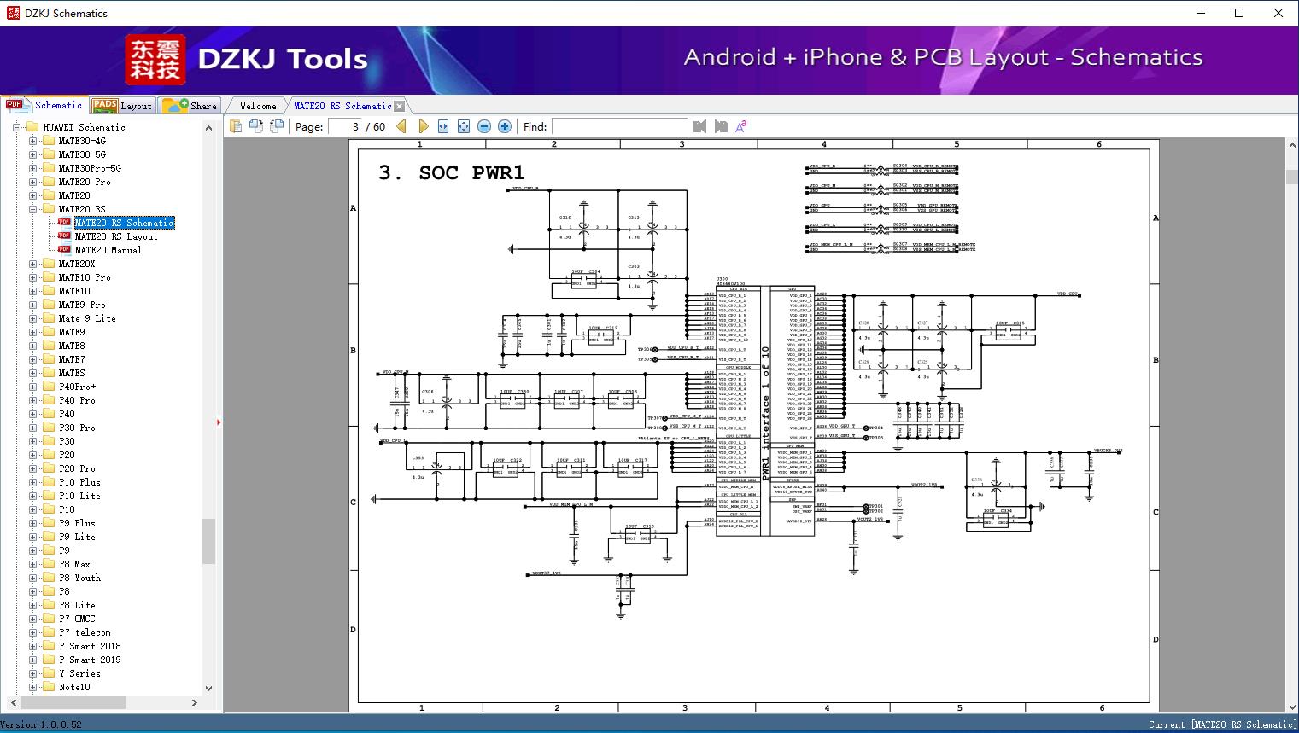
Task: Select the Note10 folder
Action: tap(74, 687)
